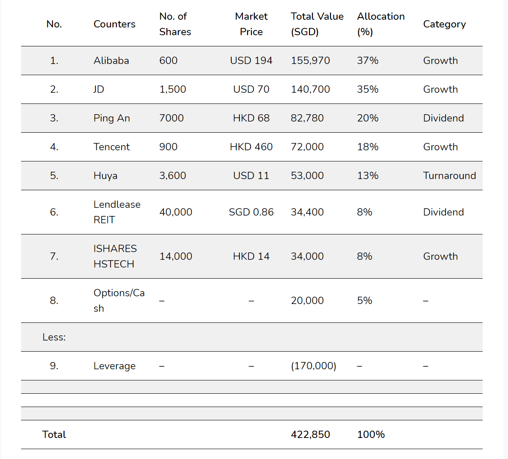Click the No. of Shares header
The width and height of the screenshot is (508, 459).
(175, 24)
